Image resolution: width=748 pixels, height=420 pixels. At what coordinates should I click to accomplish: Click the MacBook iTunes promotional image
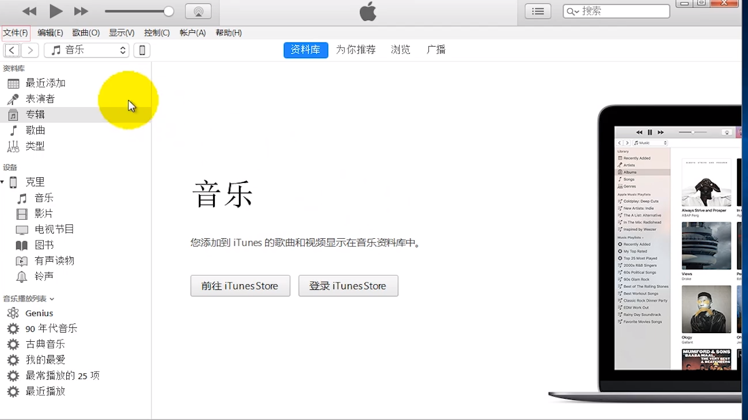[645, 254]
